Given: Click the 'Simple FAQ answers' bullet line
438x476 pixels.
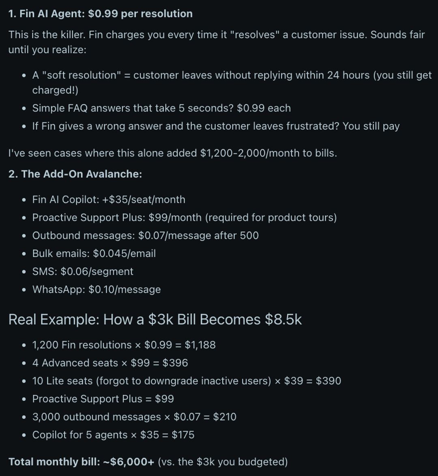Looking at the screenshot, I should click(x=161, y=108).
